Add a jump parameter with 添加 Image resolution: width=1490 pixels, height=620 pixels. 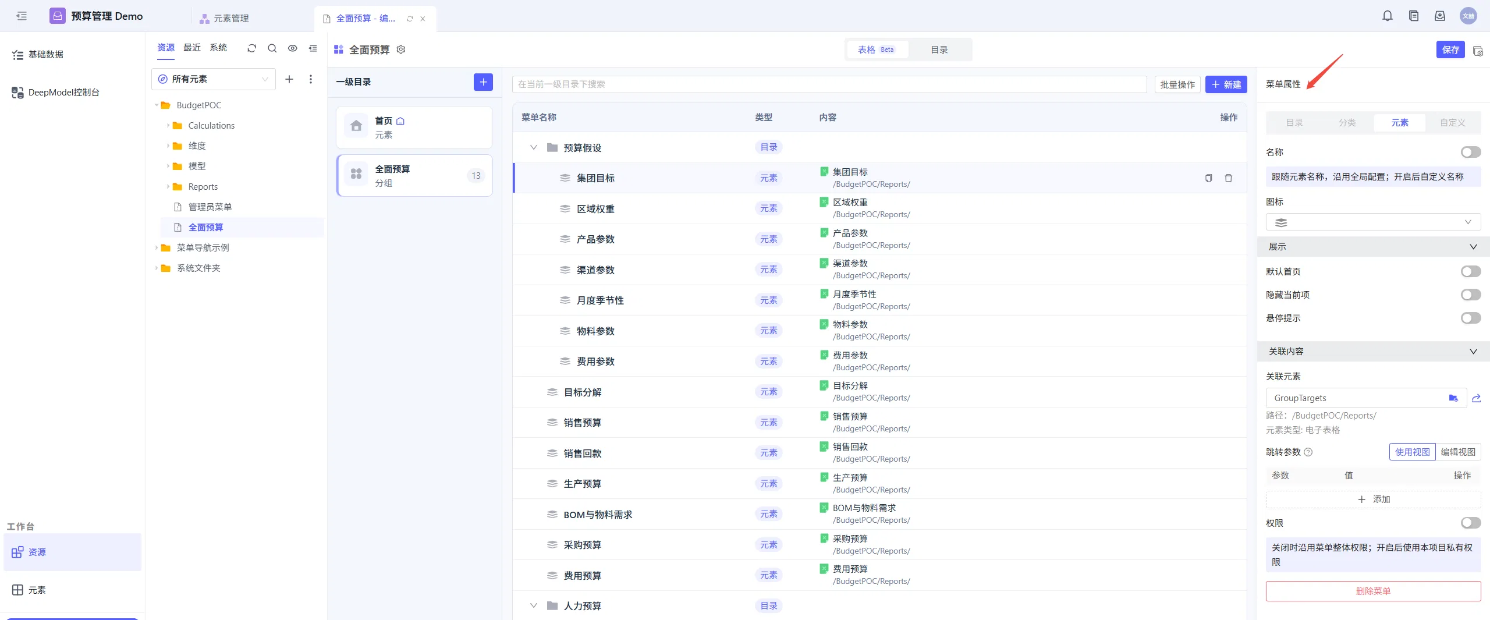[1373, 499]
